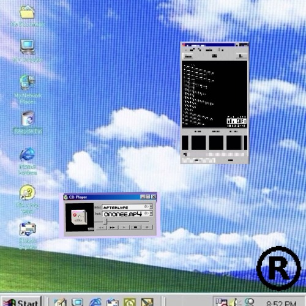Open the yellow help shortcut desktop icon
306x306 pixels.
click(x=28, y=192)
